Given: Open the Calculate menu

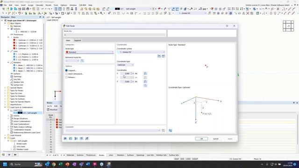Looking at the screenshot, I should (x=39, y=5).
